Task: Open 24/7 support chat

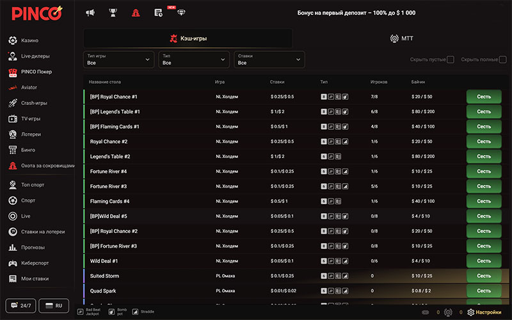Action: pos(20,306)
